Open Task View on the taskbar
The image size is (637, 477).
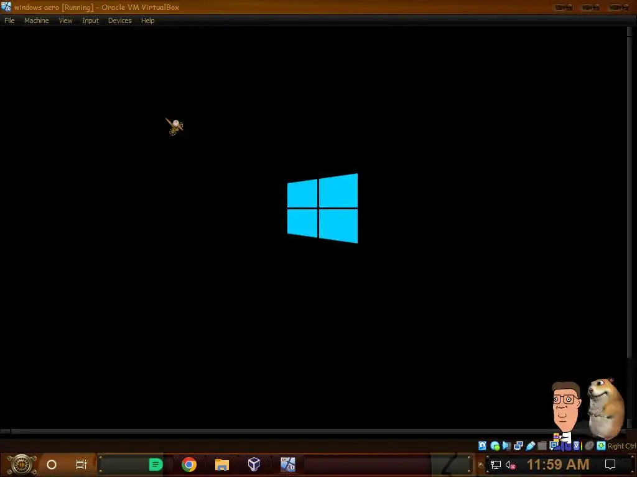81,465
